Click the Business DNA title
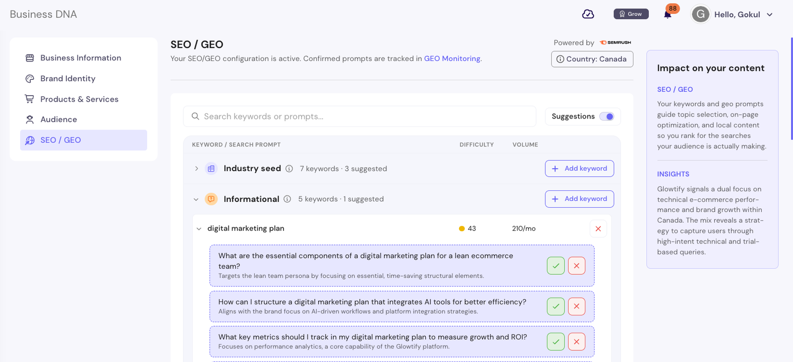 pos(43,14)
